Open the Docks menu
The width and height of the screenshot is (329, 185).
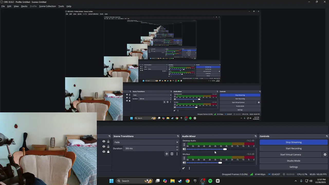coord(24,6)
